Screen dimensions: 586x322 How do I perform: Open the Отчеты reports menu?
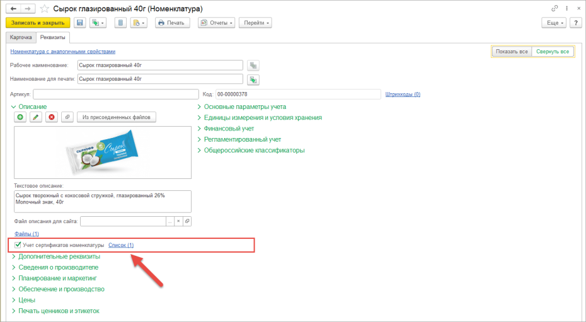(x=216, y=23)
